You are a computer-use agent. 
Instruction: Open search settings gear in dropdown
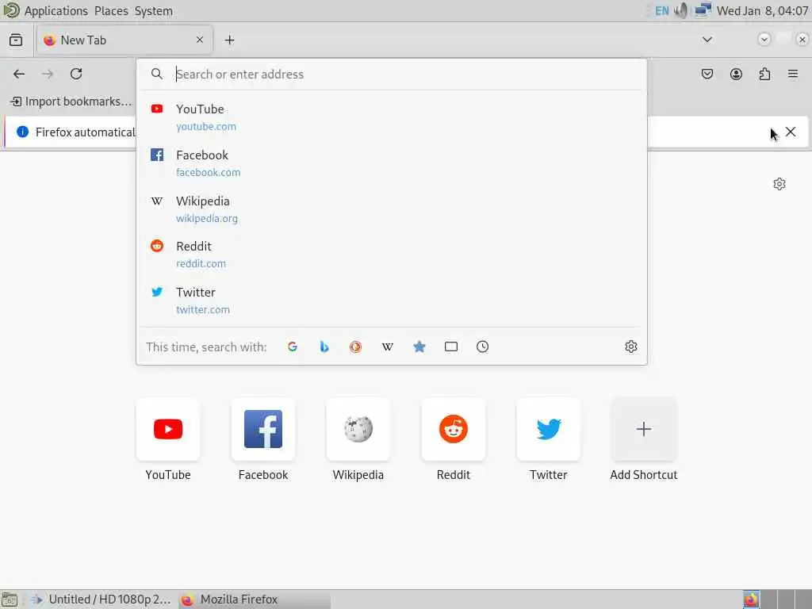(630, 347)
